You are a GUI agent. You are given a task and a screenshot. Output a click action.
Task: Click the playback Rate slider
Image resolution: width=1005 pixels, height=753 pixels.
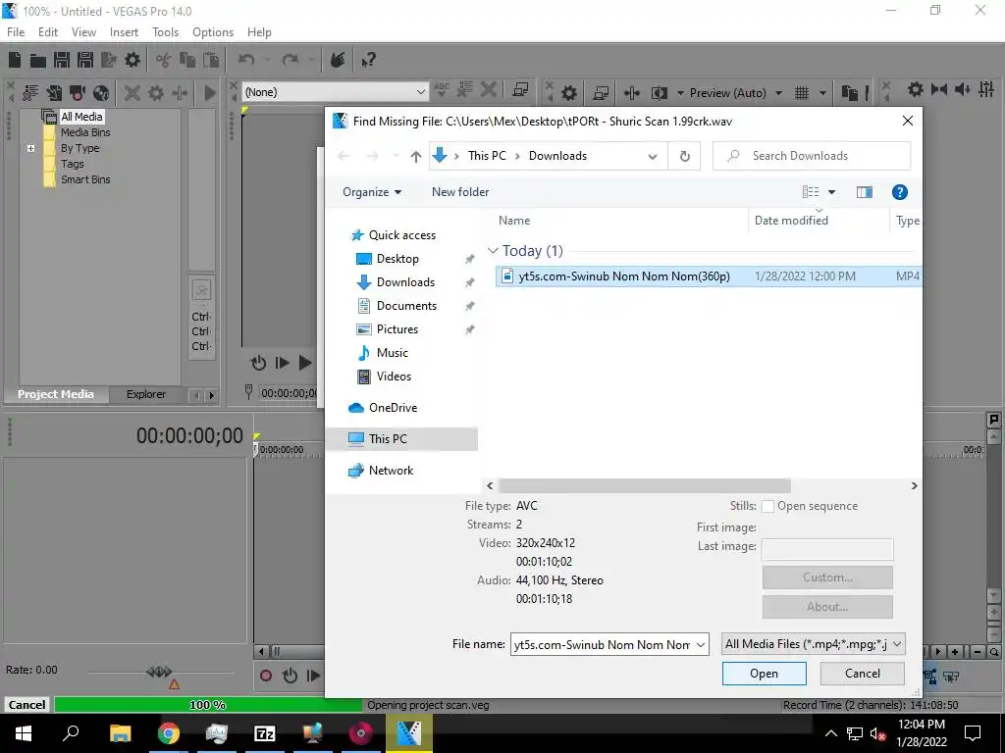point(160,673)
